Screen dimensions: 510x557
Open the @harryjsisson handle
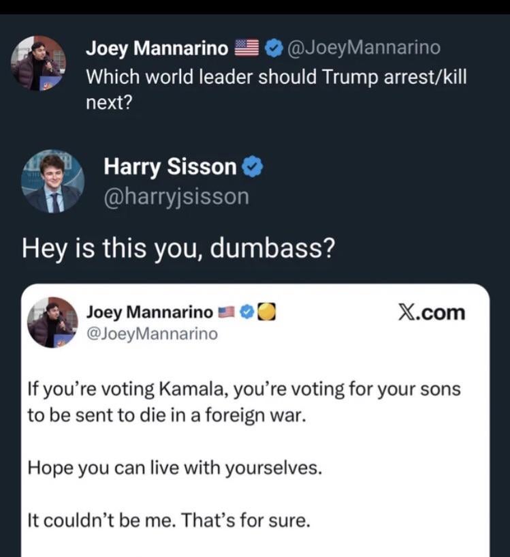[176, 197]
